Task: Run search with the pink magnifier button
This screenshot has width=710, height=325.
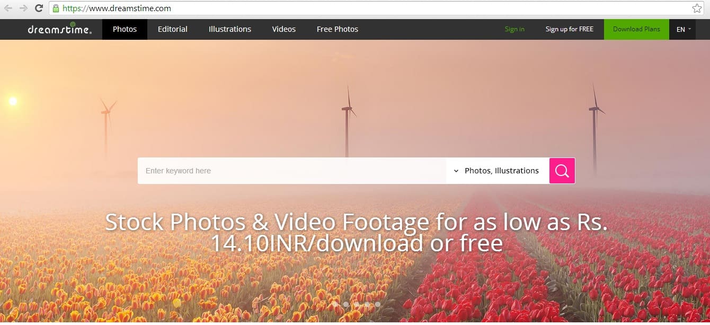Action: pos(562,171)
